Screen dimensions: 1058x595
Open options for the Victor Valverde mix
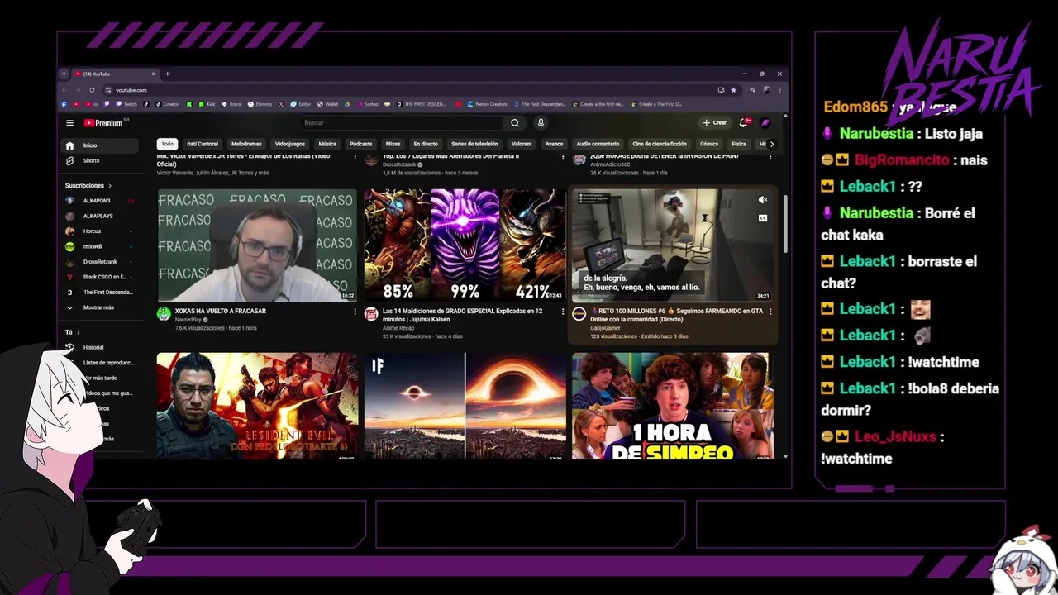[355, 157]
